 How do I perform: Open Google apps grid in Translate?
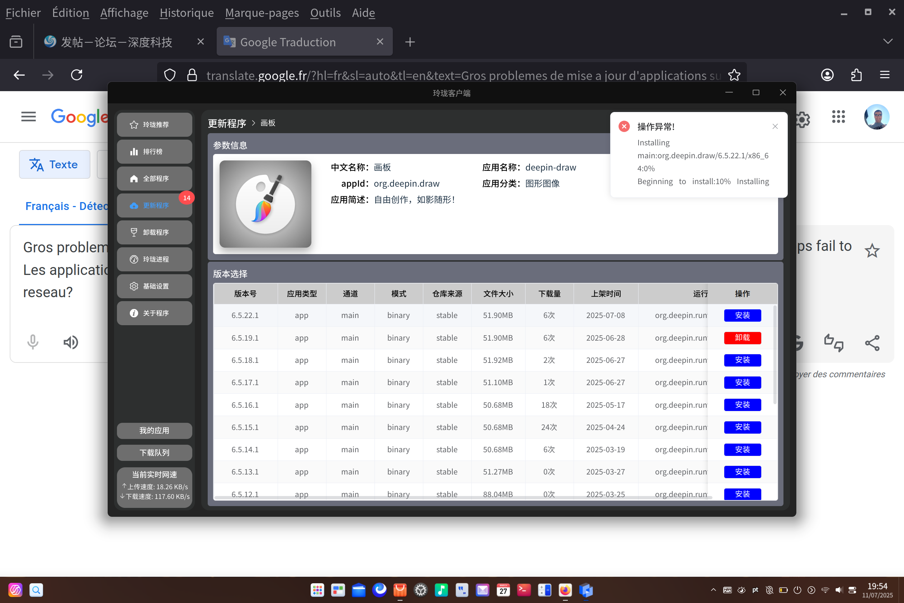838,117
